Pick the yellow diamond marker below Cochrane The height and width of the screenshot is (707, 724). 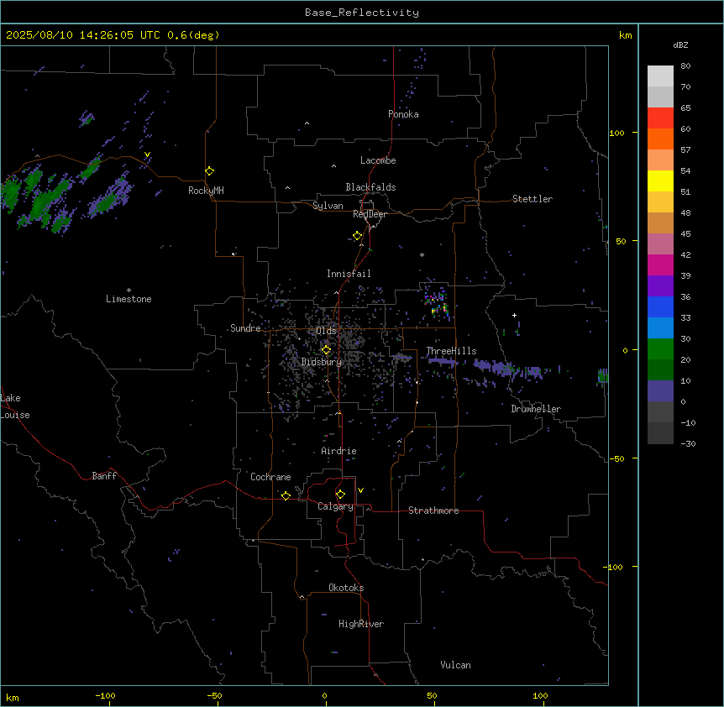tap(286, 495)
